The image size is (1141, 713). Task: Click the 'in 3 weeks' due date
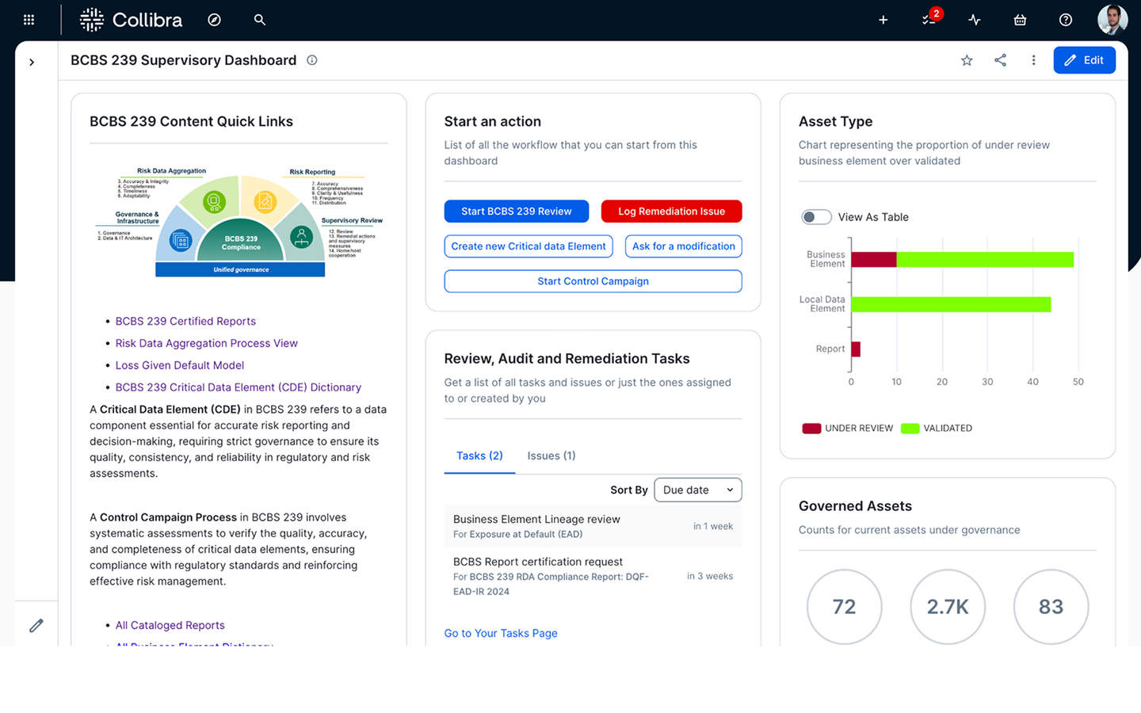(x=710, y=576)
